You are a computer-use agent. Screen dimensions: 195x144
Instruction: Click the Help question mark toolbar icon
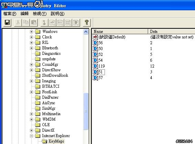87,23
